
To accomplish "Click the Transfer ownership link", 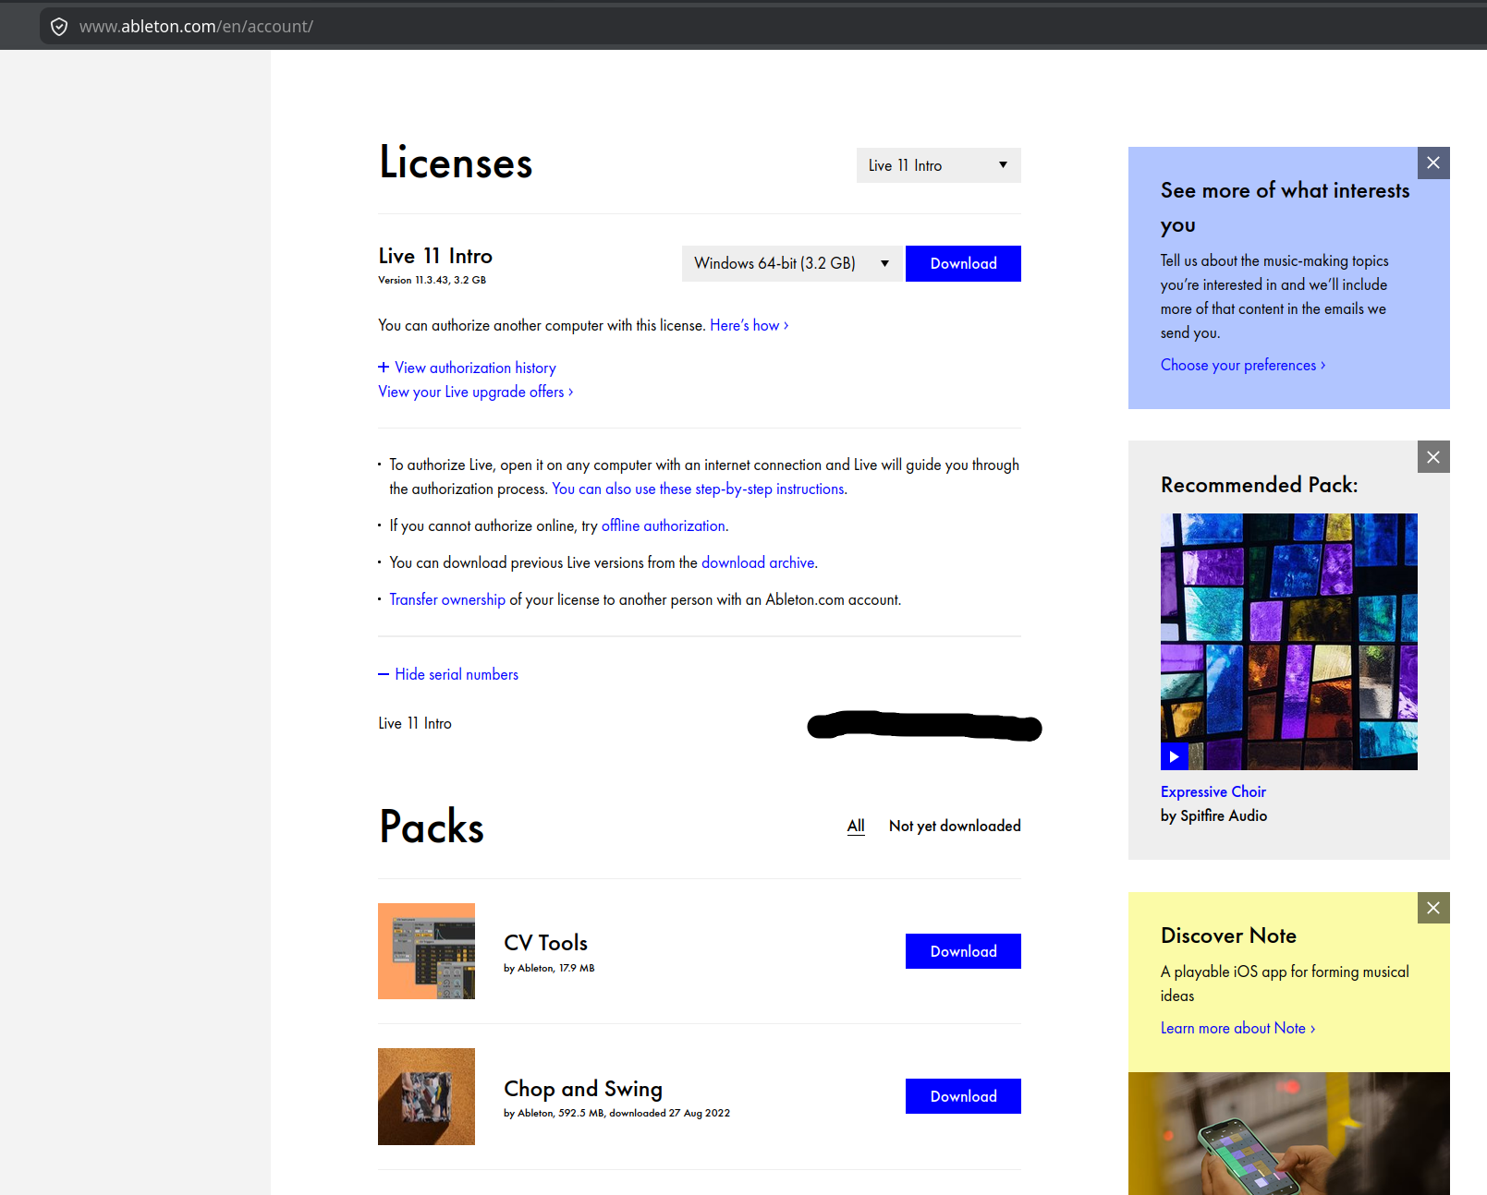I will (x=447, y=599).
